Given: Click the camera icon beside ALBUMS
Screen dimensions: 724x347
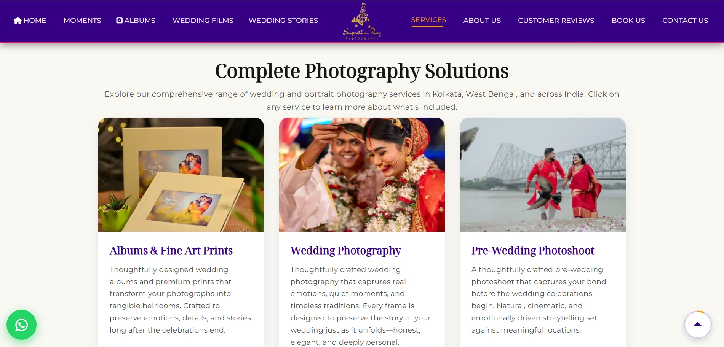Looking at the screenshot, I should click(119, 20).
